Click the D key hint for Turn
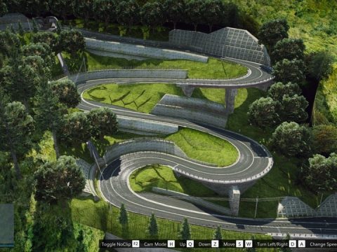The height and width of the screenshot is (252, 337). (293, 244)
